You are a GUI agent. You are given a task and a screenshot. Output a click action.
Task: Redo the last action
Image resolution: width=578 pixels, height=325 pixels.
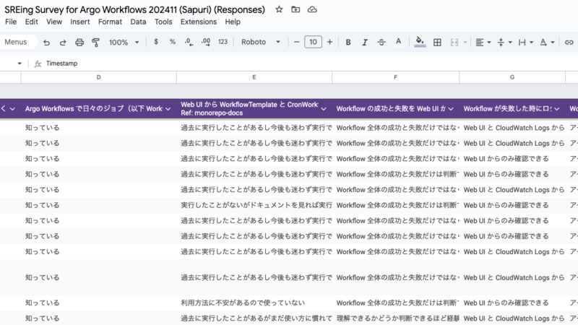(63, 43)
